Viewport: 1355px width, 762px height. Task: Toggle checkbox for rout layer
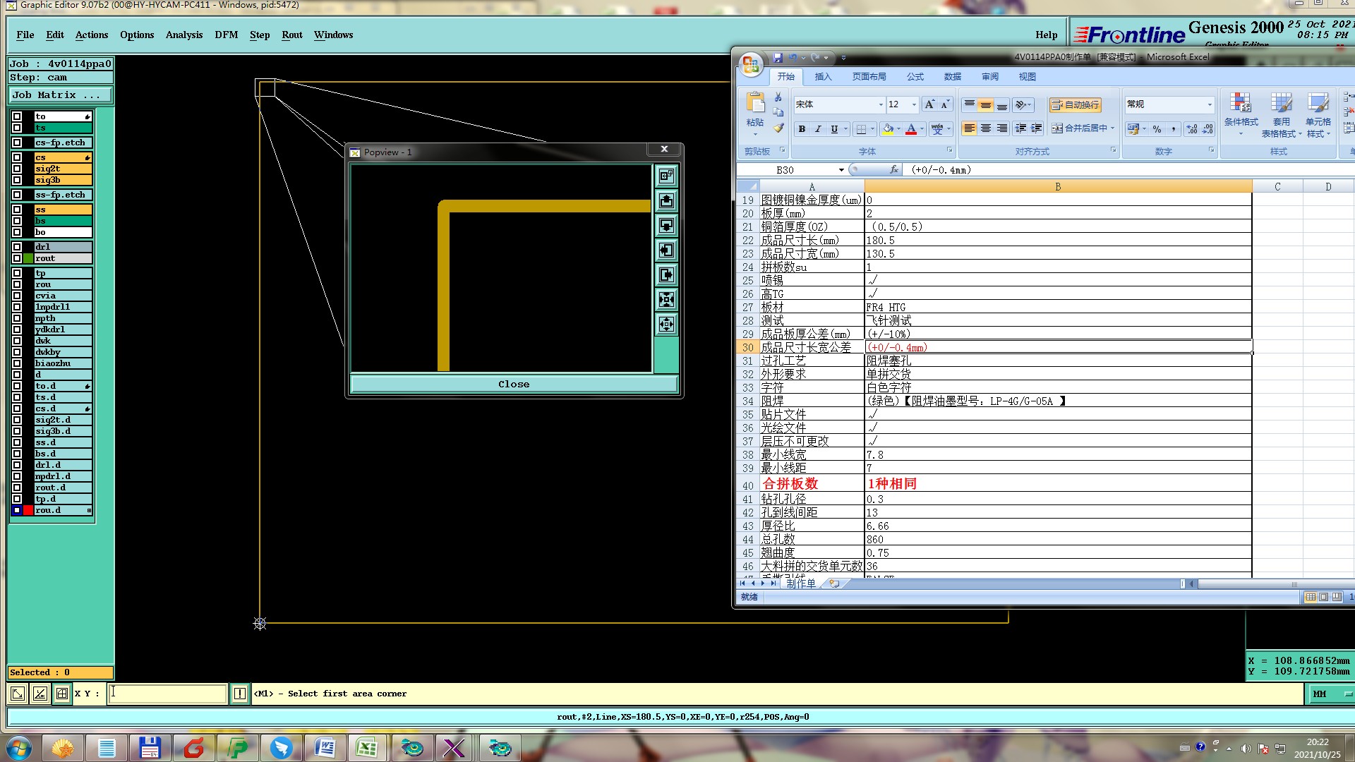[x=17, y=258]
